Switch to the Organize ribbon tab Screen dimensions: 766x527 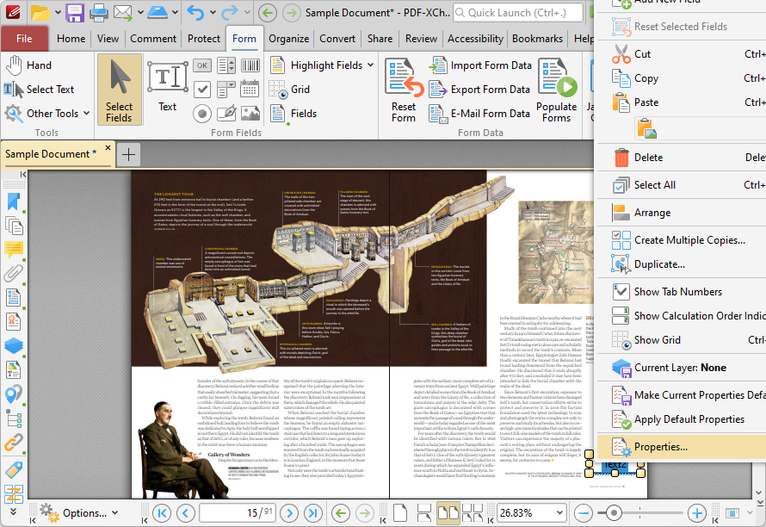[288, 39]
